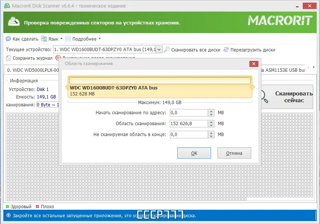
Task: Click the red power icon for shutdown after scan
Action: [58, 58]
